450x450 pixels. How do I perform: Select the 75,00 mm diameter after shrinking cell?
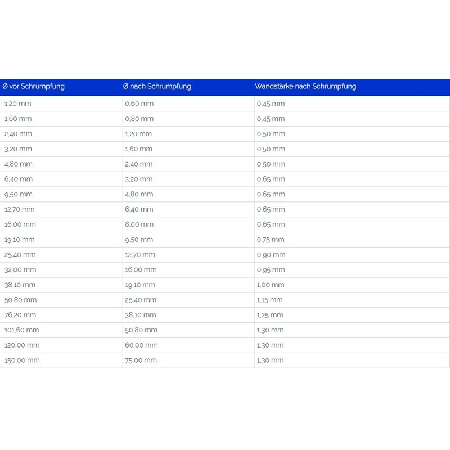click(141, 361)
